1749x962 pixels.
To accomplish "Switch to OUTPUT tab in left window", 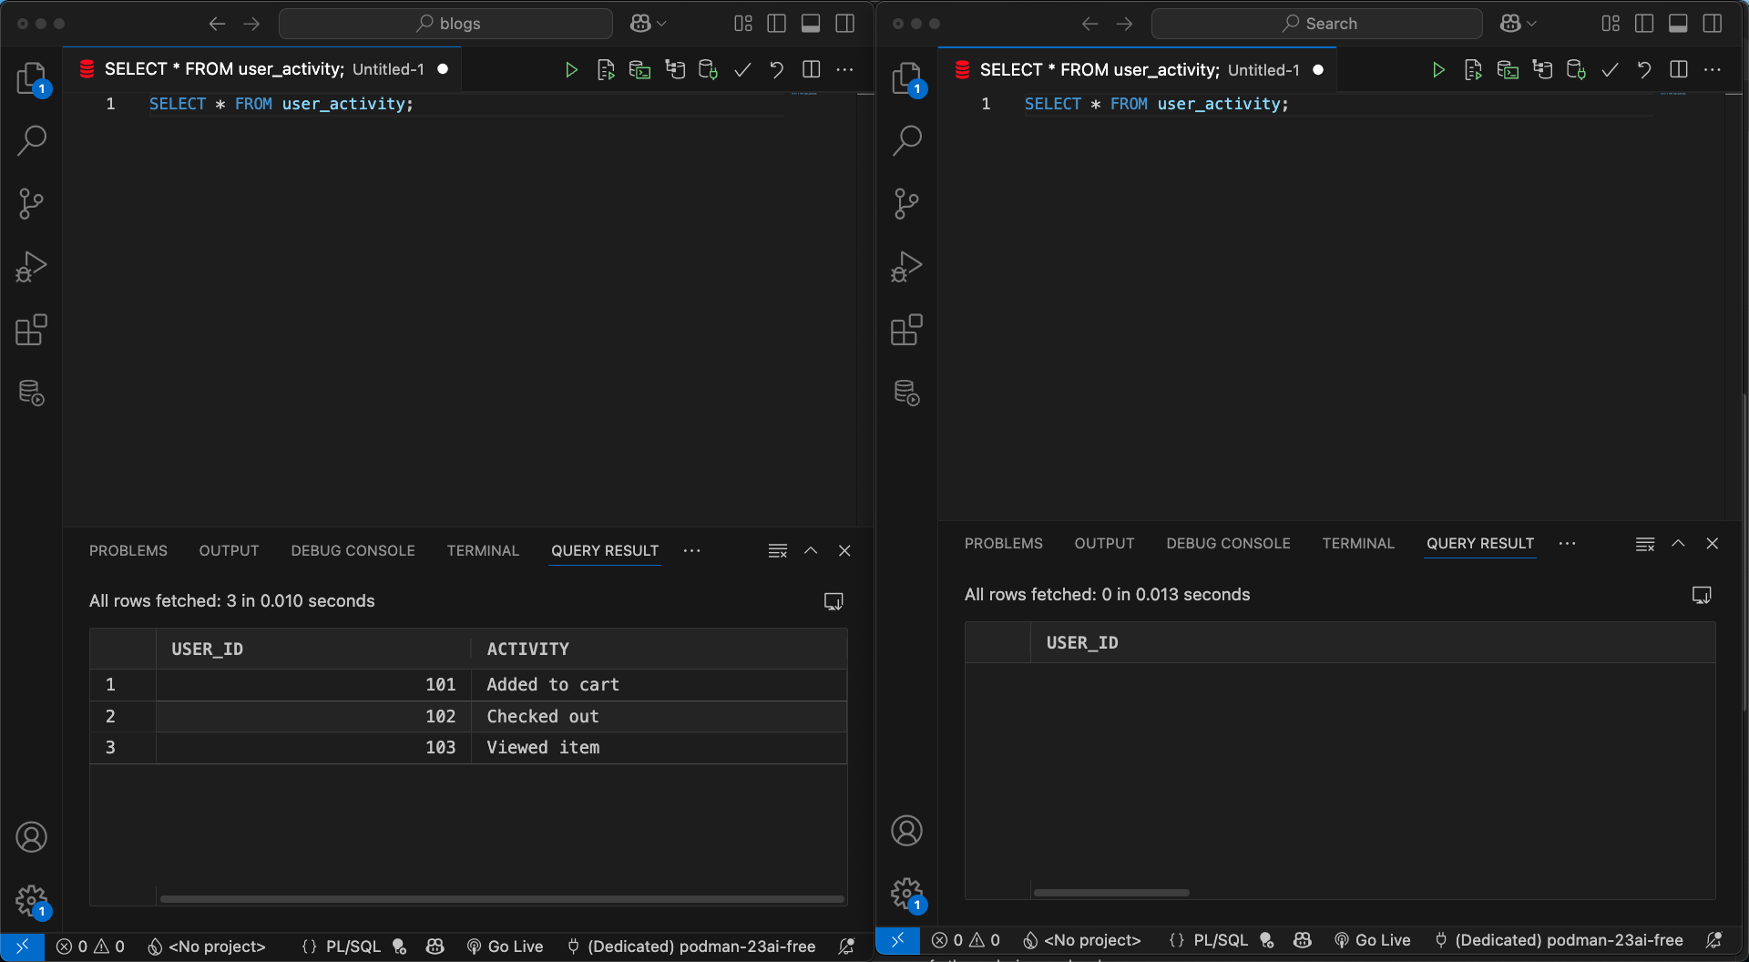I will tap(230, 550).
